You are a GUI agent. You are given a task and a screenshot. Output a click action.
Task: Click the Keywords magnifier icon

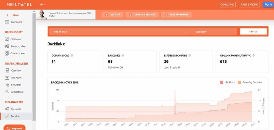point(7,85)
